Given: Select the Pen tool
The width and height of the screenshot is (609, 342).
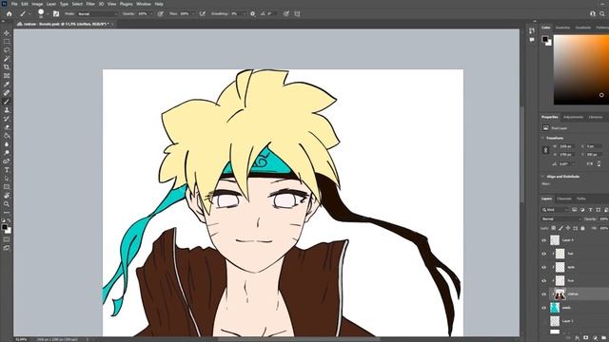Looking at the screenshot, I should pos(7,161).
